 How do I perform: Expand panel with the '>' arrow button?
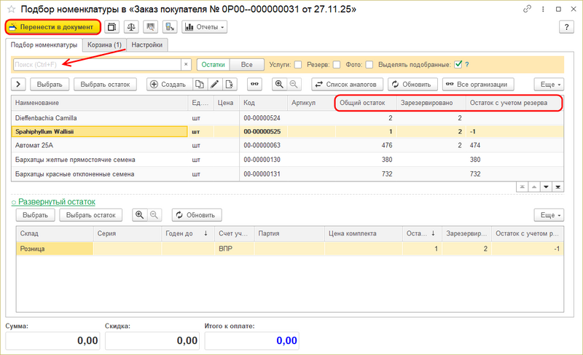click(19, 84)
